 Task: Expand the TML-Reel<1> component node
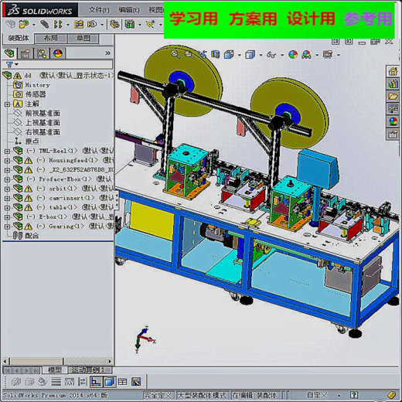7,151
